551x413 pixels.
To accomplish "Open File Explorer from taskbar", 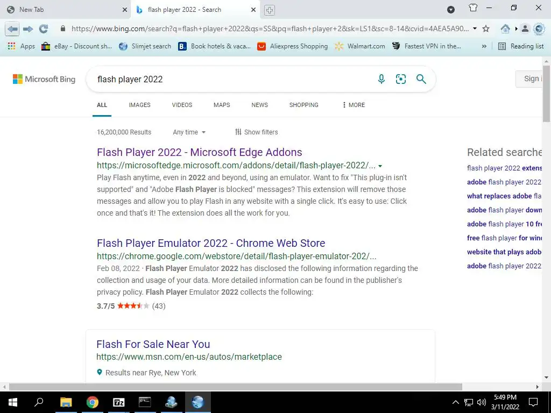I will tap(66, 402).
